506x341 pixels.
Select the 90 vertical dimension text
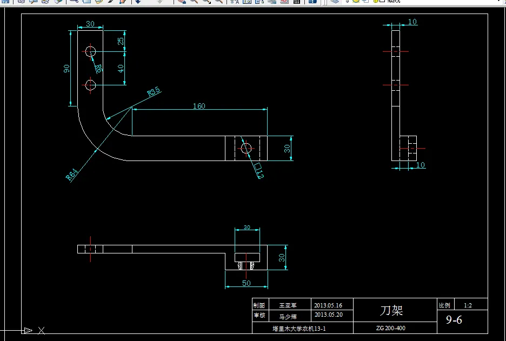pos(67,69)
